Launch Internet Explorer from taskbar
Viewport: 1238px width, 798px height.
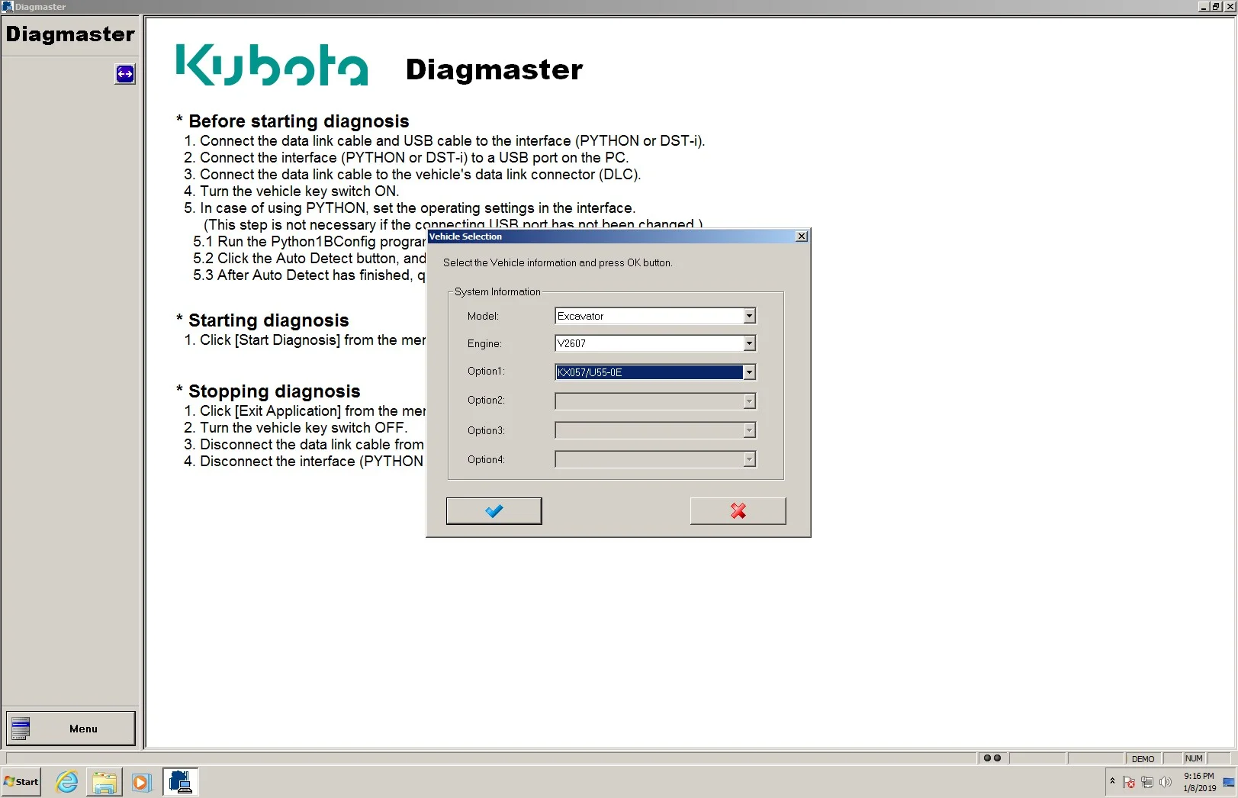pos(67,782)
